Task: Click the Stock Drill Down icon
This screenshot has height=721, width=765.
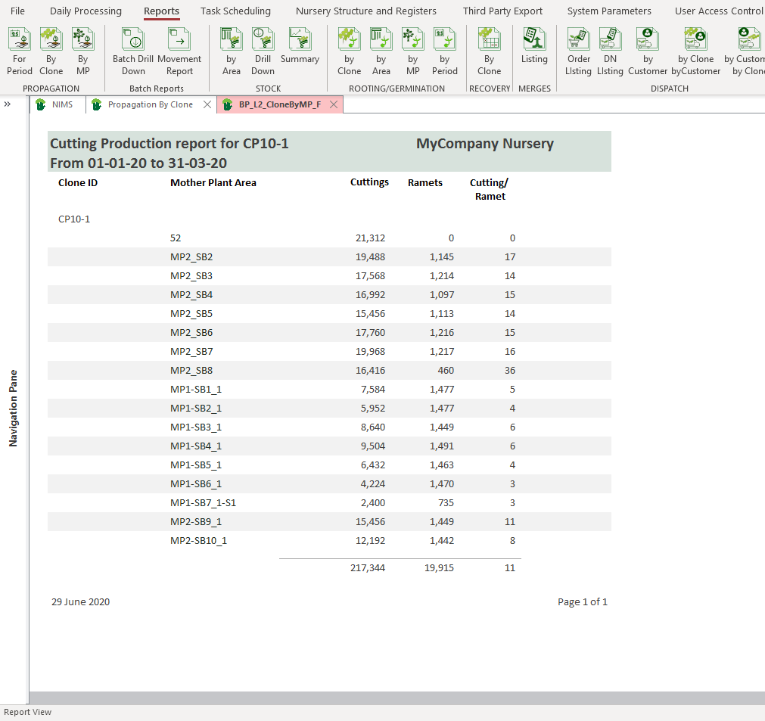Action: pos(263,51)
